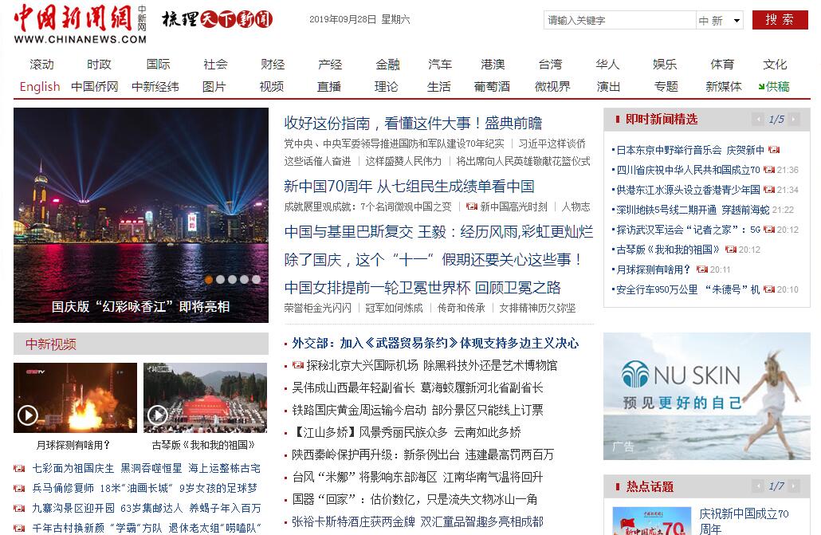The height and width of the screenshot is (535, 821).
Task: Click video icon before 新中国高光时刻
Action: coord(472,207)
